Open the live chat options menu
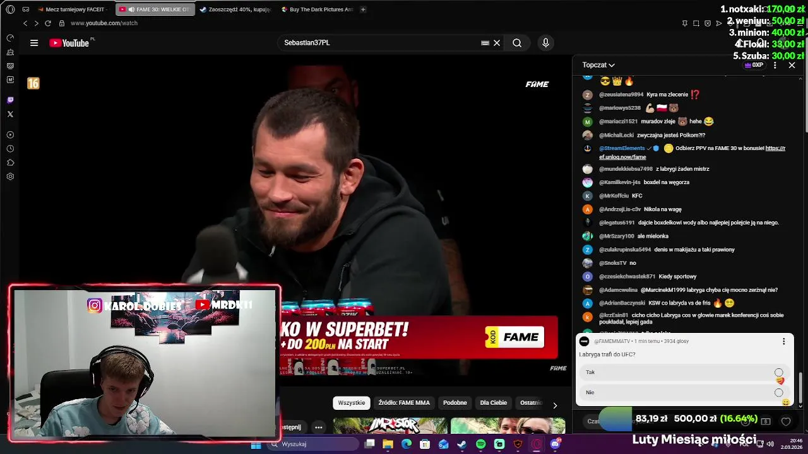The height and width of the screenshot is (454, 808). pyautogui.click(x=775, y=65)
